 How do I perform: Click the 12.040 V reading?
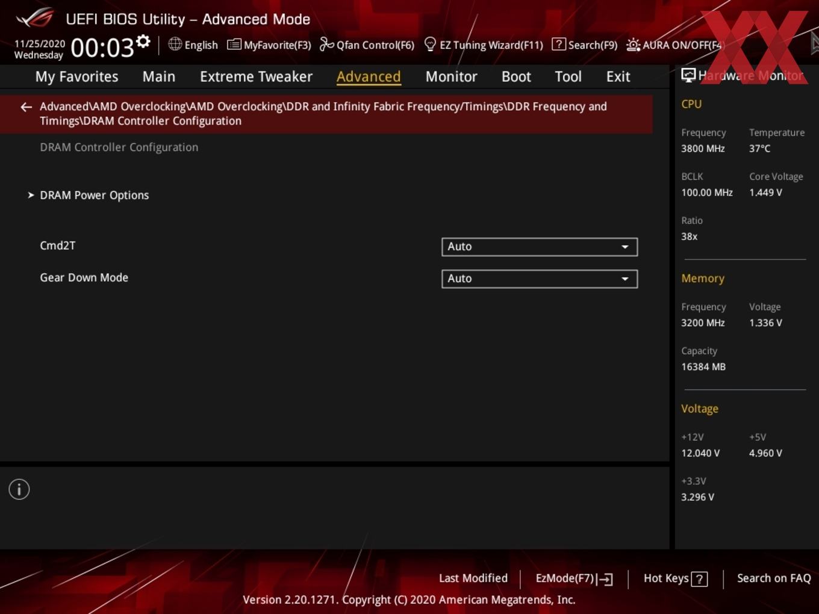click(x=700, y=453)
